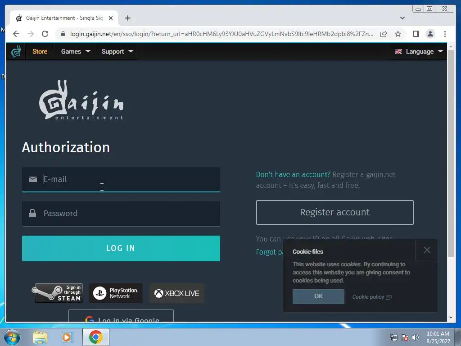Click the UK flag language icon
Image resolution: width=461 pixels, height=346 pixels.
[398, 51]
